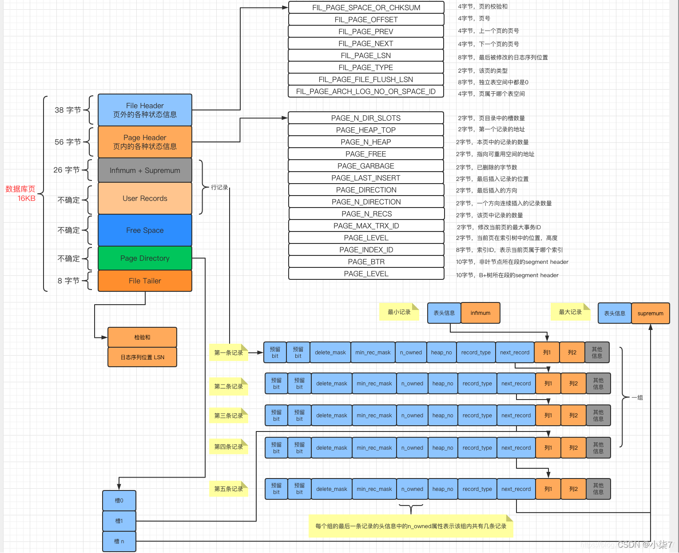The width and height of the screenshot is (679, 553).
Task: Click the 最大记录 yellow note
Action: 570,312
